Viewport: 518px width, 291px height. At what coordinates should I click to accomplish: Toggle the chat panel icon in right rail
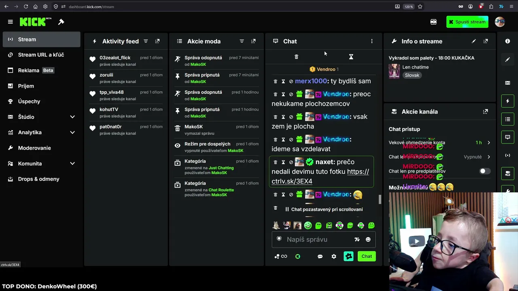coord(507,137)
